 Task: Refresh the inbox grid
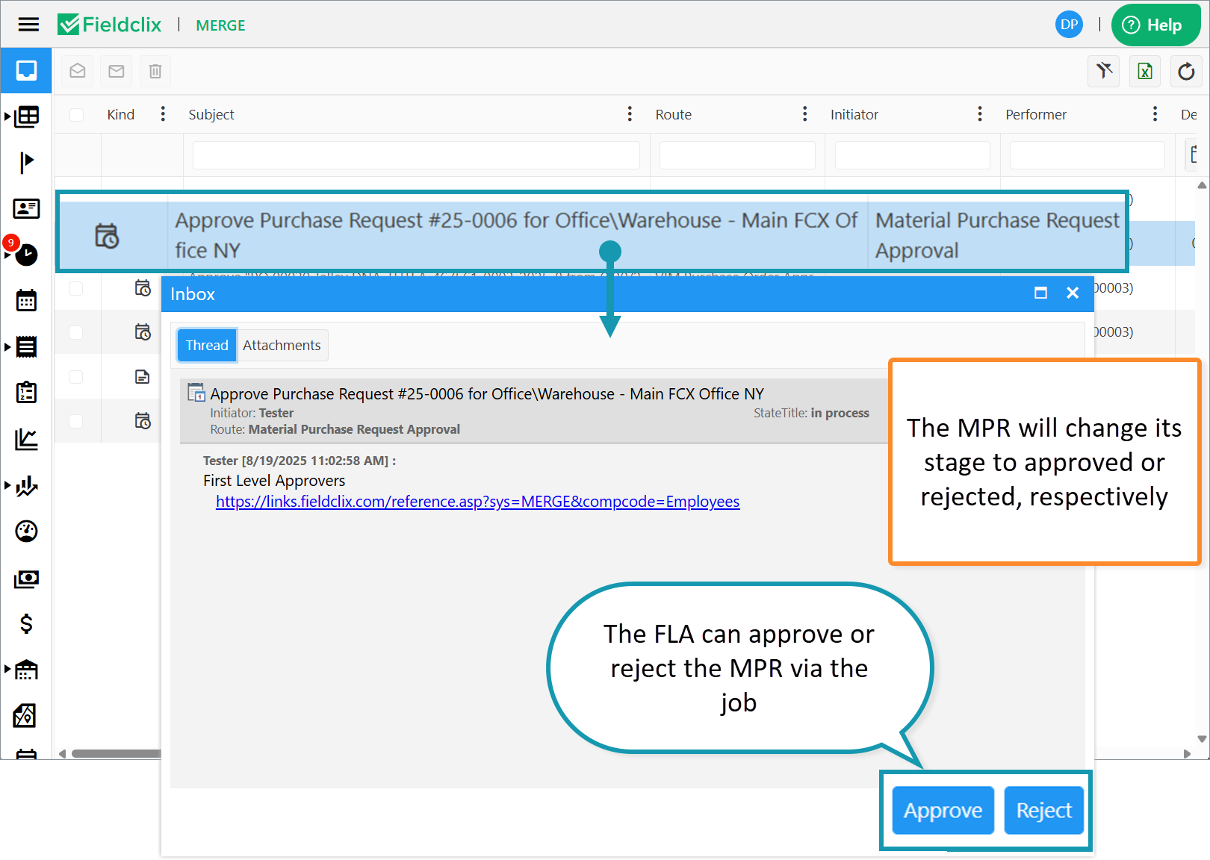pyautogui.click(x=1186, y=71)
